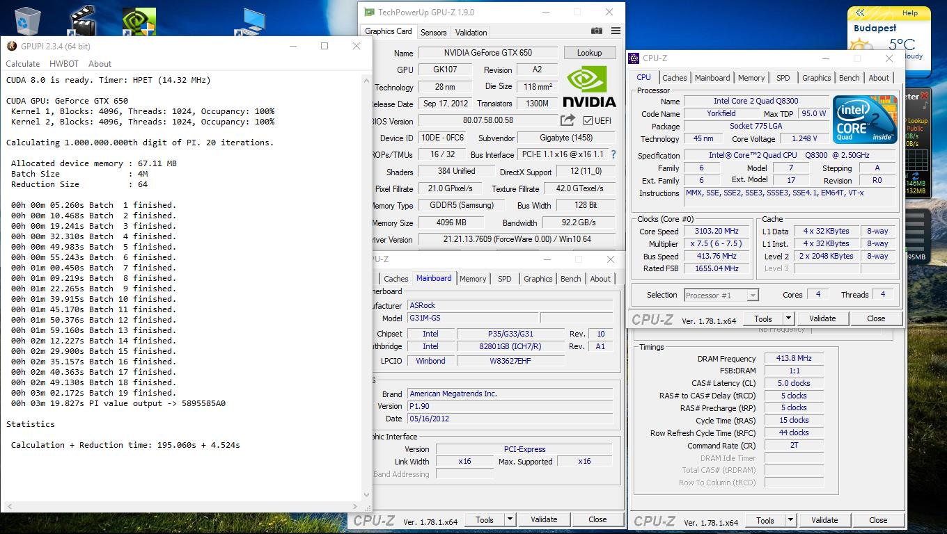Screen dimensions: 947x534
Task: Open the Processor #1 selection dropdown
Action: coord(721,295)
